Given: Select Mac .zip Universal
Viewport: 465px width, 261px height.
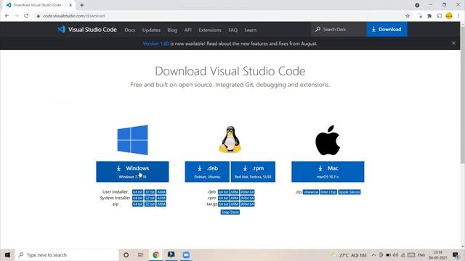Looking at the screenshot, I should click(x=311, y=192).
